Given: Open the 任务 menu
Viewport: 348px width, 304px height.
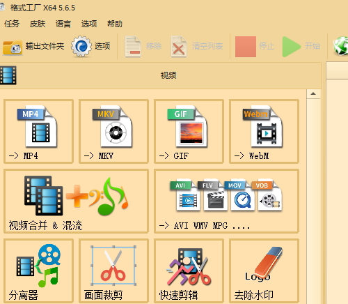Looking at the screenshot, I should pos(12,24).
